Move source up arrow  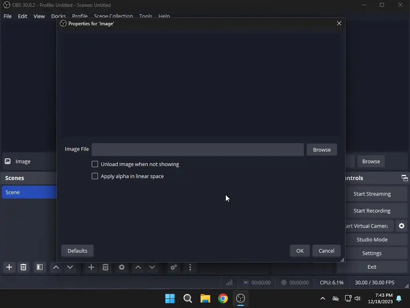pyautogui.click(x=138, y=267)
